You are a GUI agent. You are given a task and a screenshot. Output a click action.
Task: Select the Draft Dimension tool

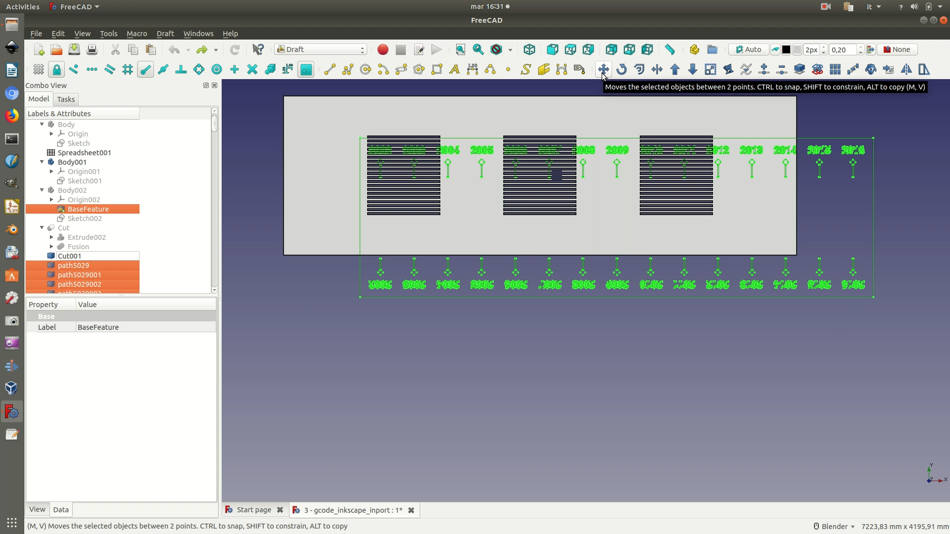tap(473, 70)
